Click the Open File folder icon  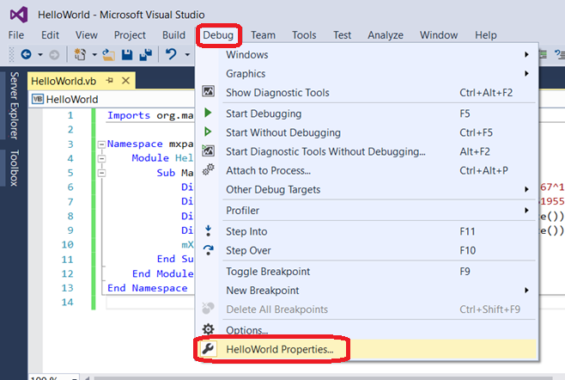click(x=108, y=54)
